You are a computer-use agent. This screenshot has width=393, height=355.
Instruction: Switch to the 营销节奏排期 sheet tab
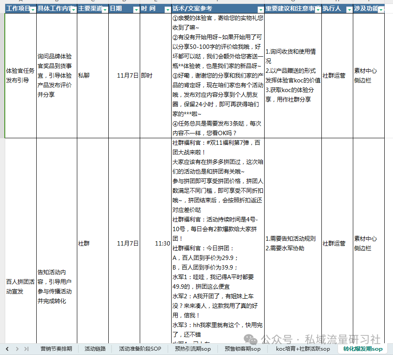tap(56, 349)
